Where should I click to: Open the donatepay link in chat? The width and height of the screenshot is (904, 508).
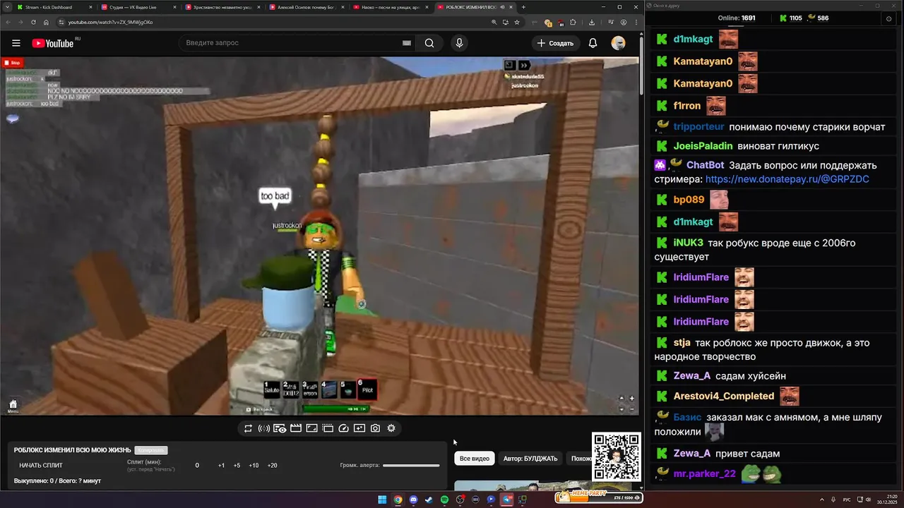(787, 179)
